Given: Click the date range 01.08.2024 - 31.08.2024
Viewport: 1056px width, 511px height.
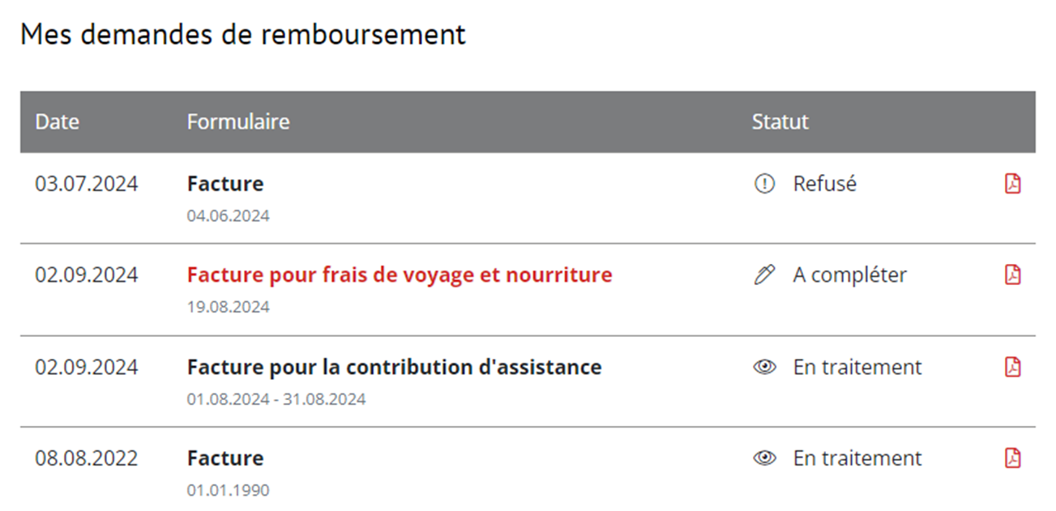Looking at the screenshot, I should [x=276, y=399].
